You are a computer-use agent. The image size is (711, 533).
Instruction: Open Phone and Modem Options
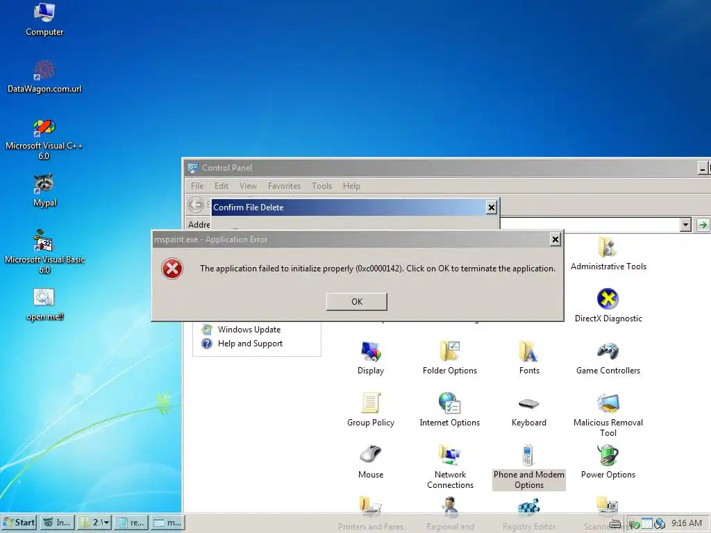[528, 467]
